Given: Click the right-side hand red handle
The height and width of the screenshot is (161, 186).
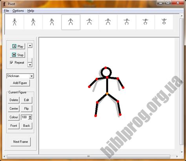Looking at the screenshot, I should 123,87.
